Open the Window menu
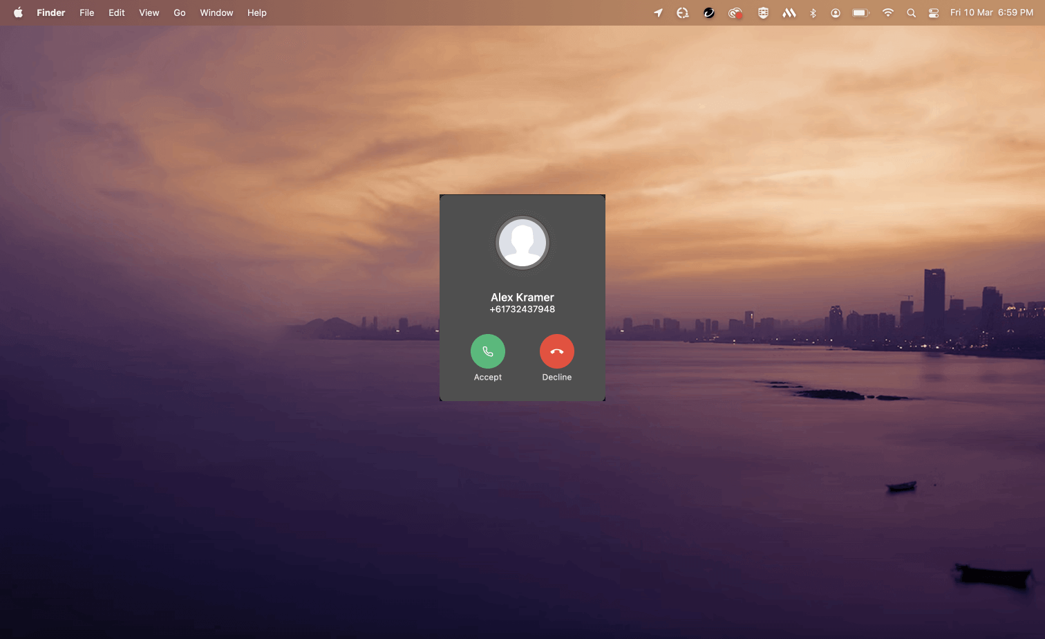 216,12
